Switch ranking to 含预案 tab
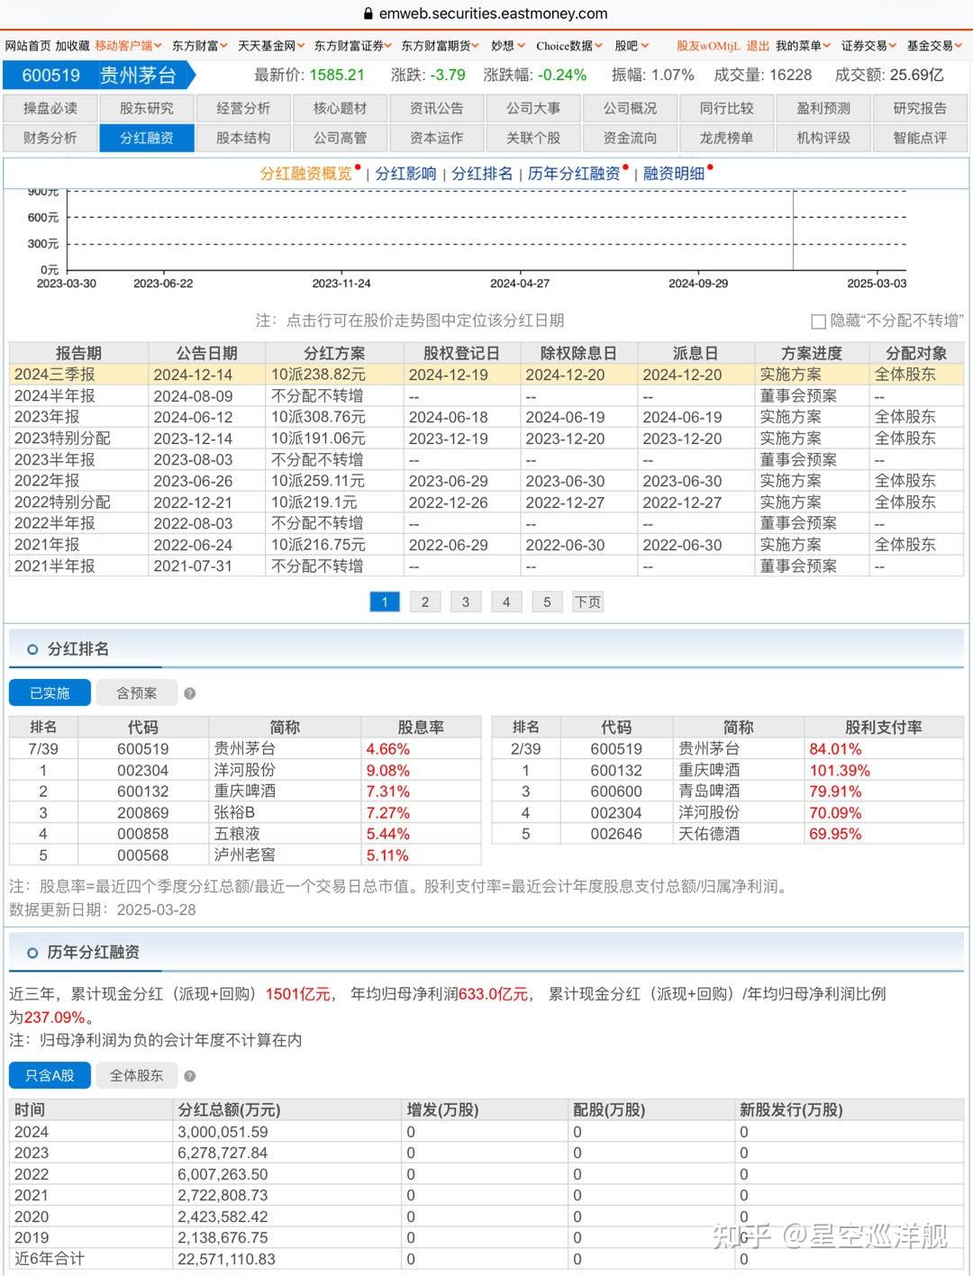The image size is (973, 1276). coord(137,693)
